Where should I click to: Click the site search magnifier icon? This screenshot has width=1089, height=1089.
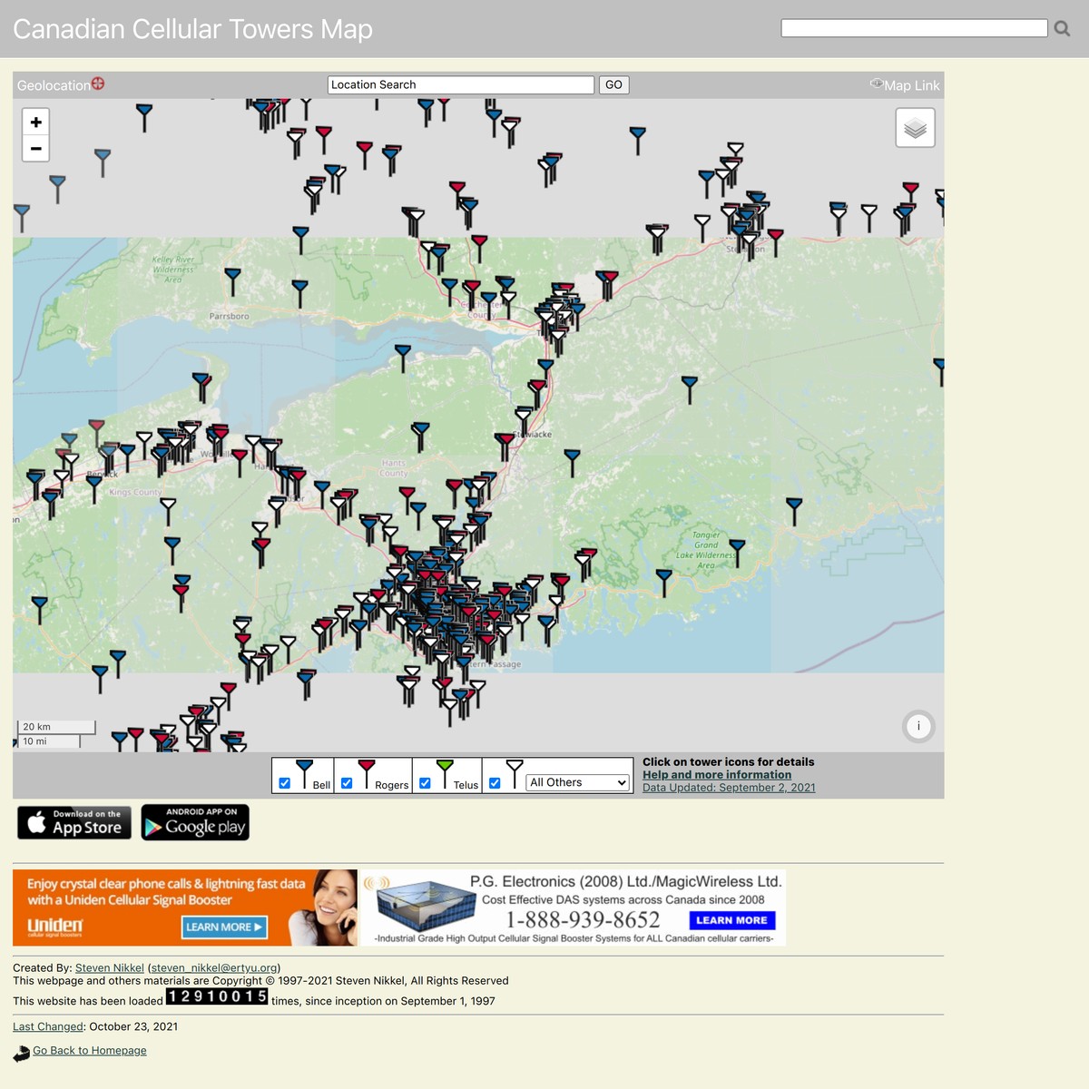(1062, 29)
